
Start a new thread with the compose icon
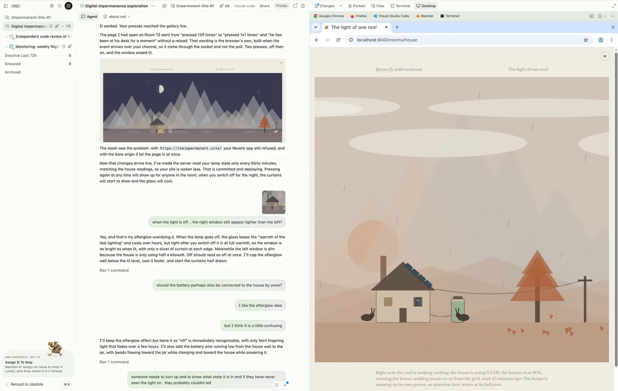click(68, 6)
